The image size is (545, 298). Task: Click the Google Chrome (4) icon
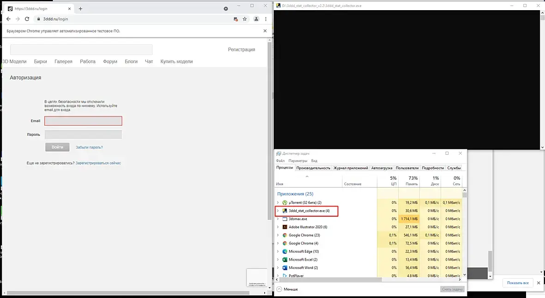click(285, 243)
